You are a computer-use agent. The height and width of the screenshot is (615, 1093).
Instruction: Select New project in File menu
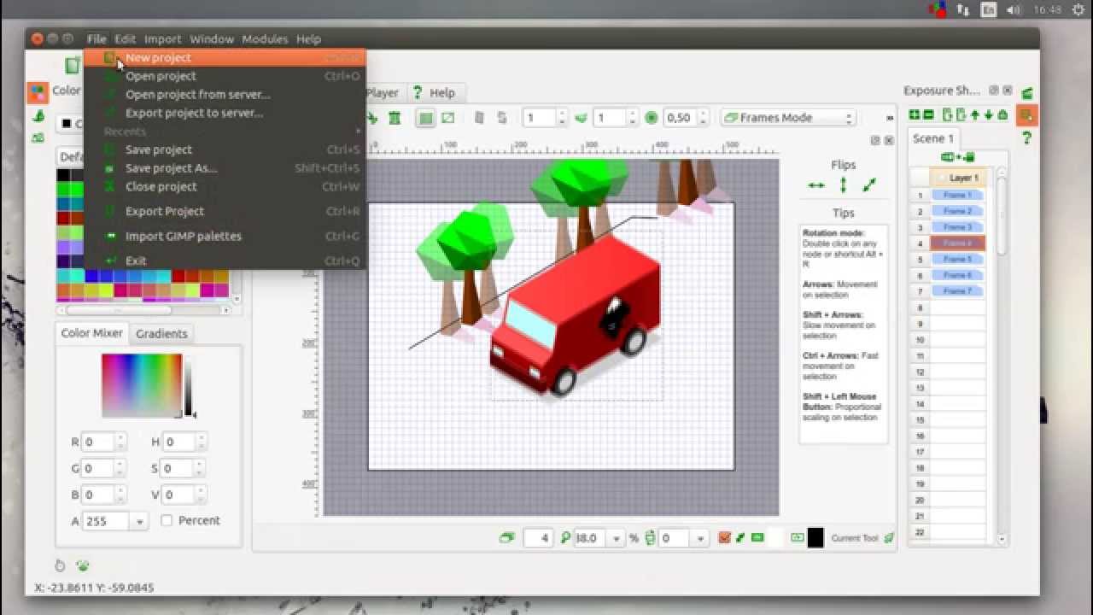(x=225, y=57)
